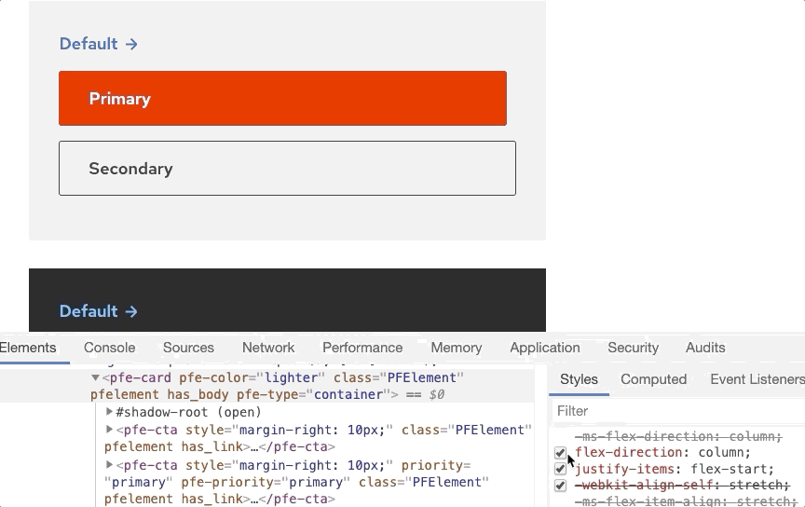Image resolution: width=805 pixels, height=507 pixels.
Task: Open the Memory tab
Action: pyautogui.click(x=457, y=348)
